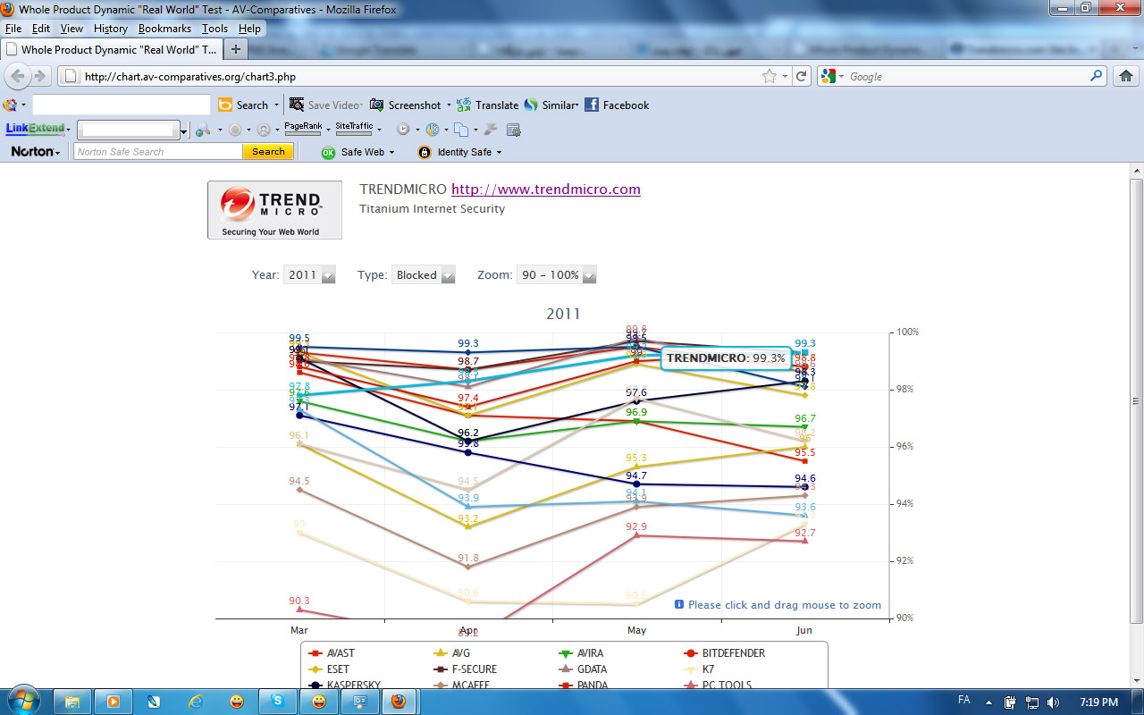Click the LinkExtend clock history icon
The image size is (1144, 715).
[403, 130]
